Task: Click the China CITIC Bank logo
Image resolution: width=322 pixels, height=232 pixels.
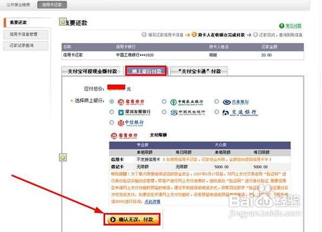Action: (x=131, y=123)
